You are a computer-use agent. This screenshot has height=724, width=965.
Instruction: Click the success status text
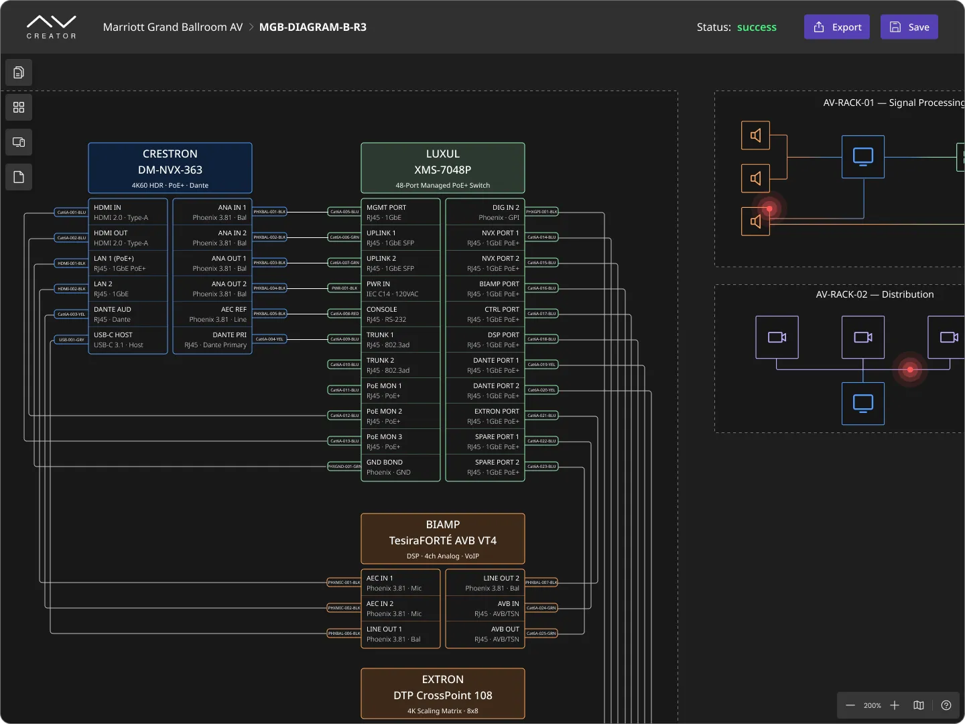(x=757, y=27)
